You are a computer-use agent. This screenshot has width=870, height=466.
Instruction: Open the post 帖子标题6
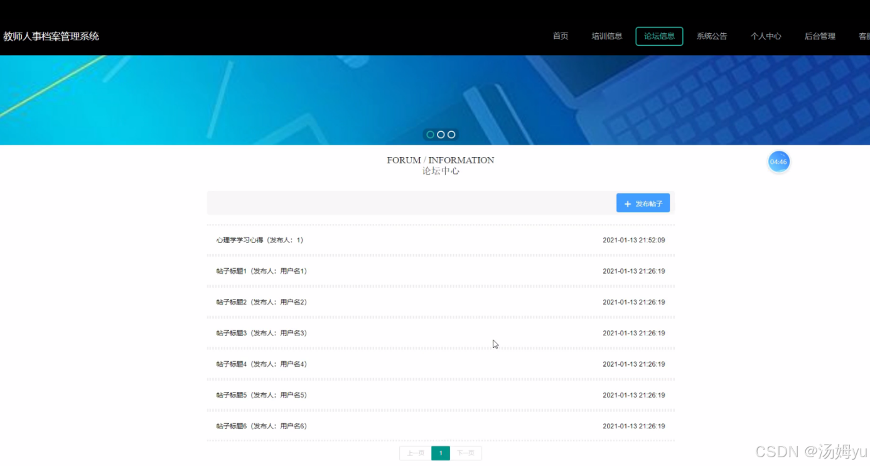coord(441,426)
